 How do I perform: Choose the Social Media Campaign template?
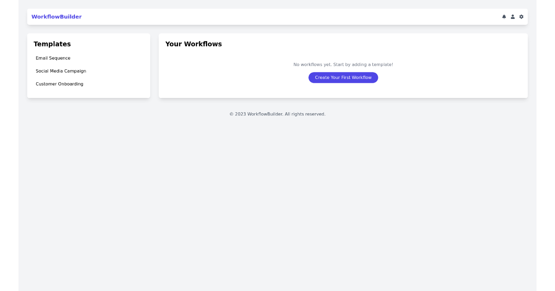(x=61, y=71)
